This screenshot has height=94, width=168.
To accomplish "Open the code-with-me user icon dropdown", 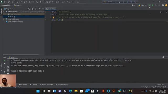I will point(133,5).
